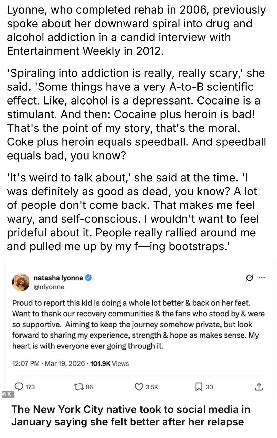Like the tweet with the heart icon
The image size is (277, 438).
(139, 387)
